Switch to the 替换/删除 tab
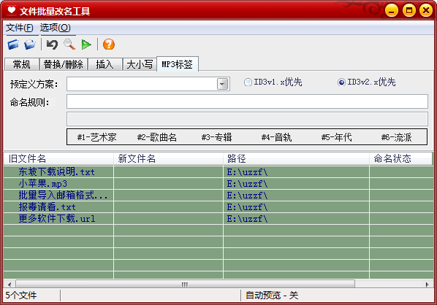This screenshot has height=305, width=437. 64,64
